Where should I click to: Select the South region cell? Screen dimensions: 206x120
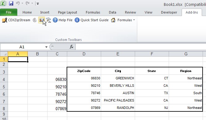tap(186, 93)
